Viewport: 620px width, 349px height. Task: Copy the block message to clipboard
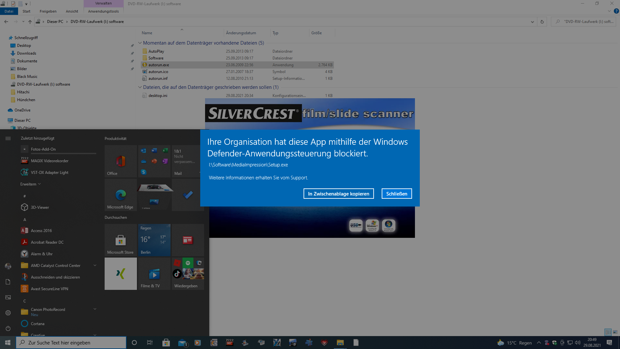pos(338,194)
